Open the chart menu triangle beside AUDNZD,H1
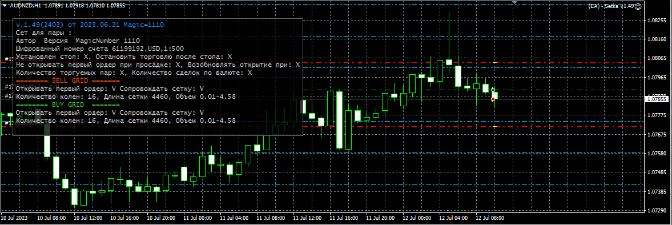 [x=5, y=6]
